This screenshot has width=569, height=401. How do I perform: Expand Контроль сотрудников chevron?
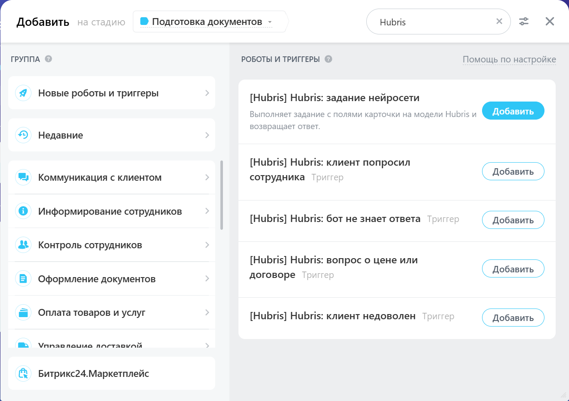click(207, 245)
